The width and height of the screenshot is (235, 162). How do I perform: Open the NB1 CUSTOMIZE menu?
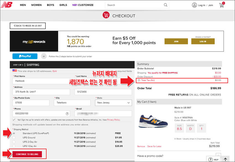tap(83, 5)
